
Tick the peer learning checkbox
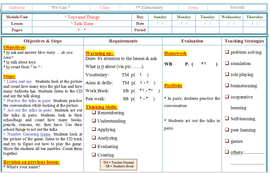click(x=227, y=129)
